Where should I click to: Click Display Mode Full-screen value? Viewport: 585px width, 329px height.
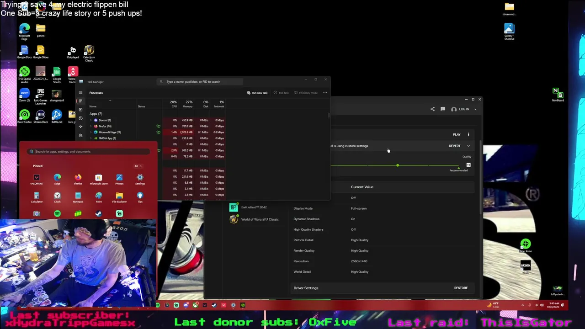(x=359, y=208)
